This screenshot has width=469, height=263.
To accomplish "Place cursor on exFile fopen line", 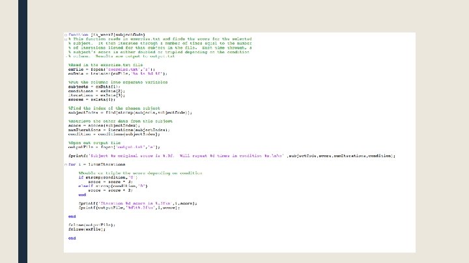I will (111, 69).
